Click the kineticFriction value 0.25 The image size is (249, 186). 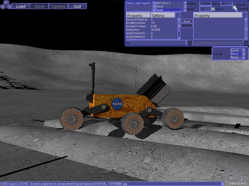pyautogui.click(x=154, y=26)
